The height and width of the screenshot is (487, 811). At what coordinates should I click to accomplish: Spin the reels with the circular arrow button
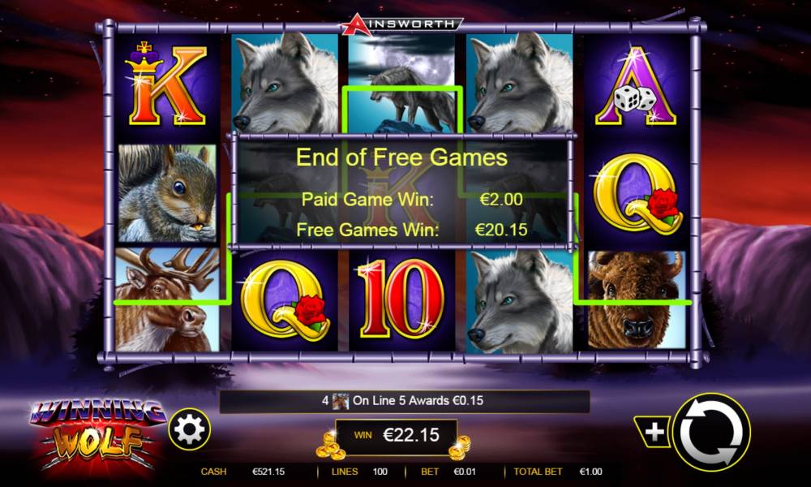(x=711, y=432)
